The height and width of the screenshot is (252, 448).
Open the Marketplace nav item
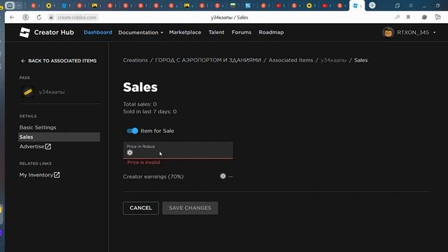pyautogui.click(x=185, y=32)
